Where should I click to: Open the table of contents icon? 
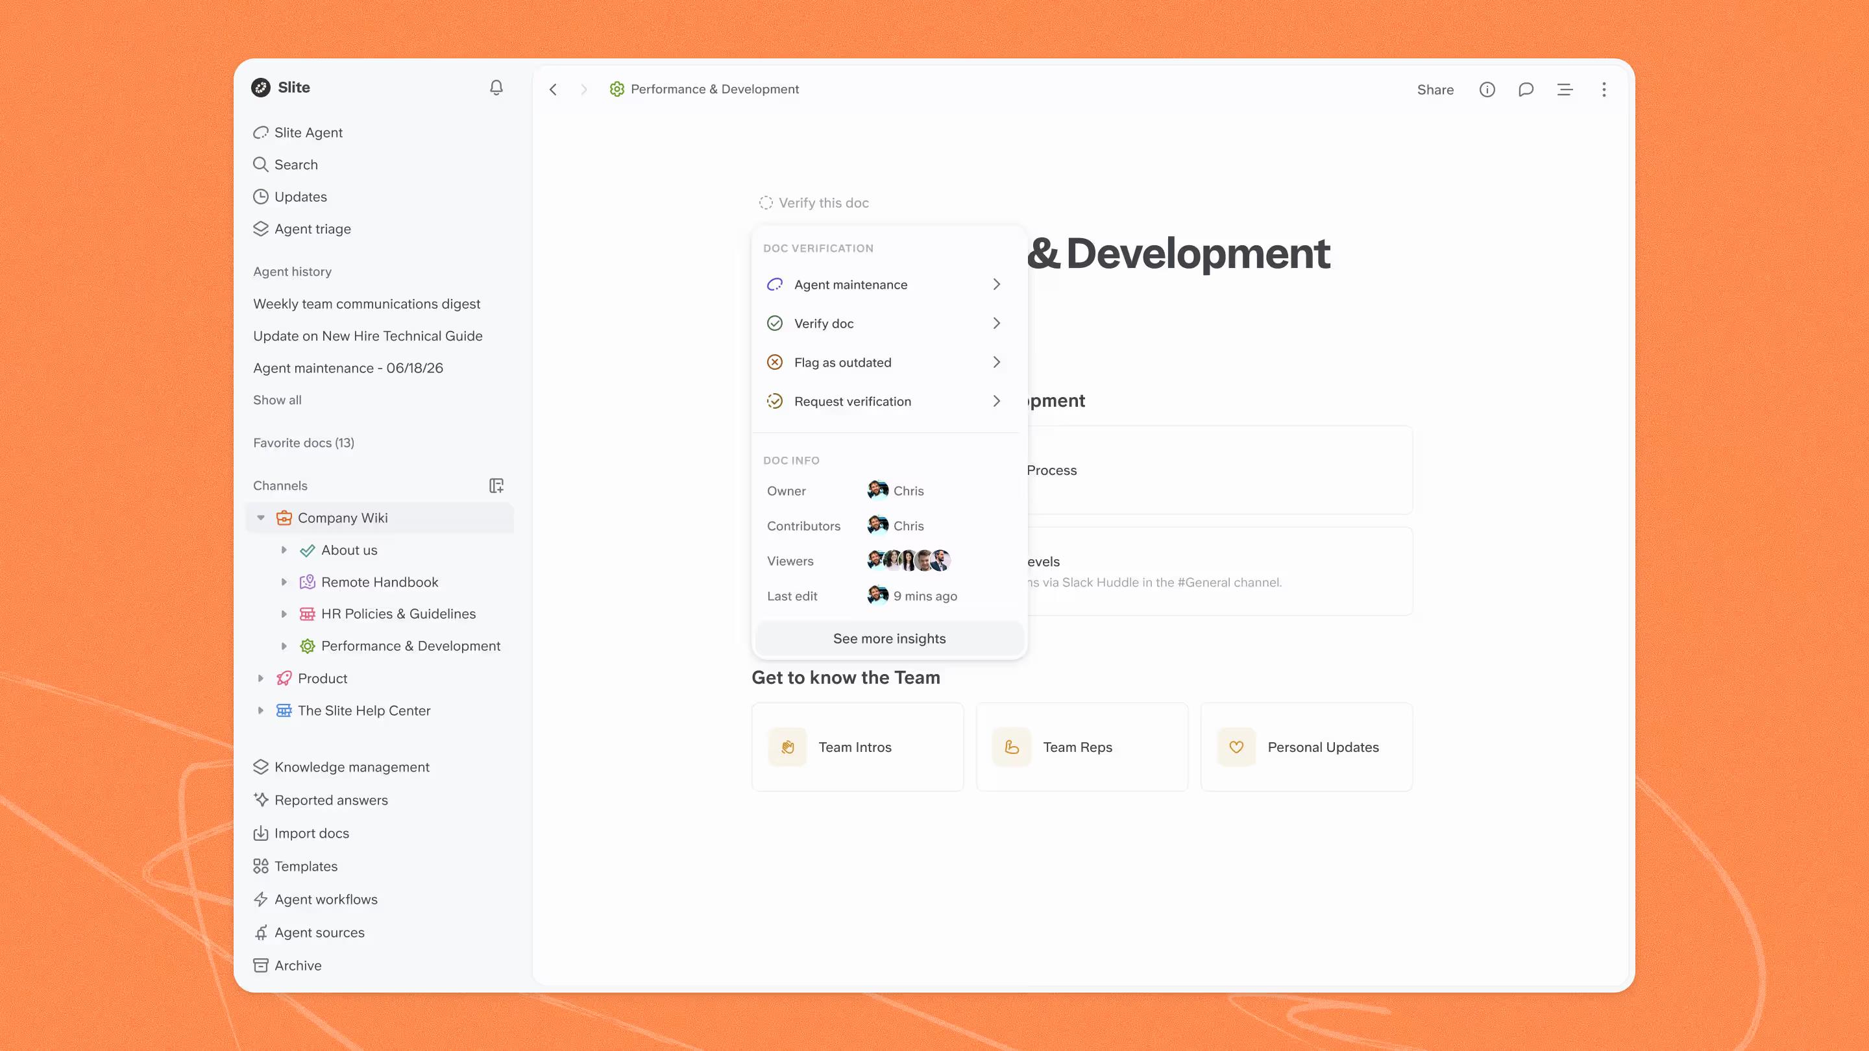coord(1565,90)
